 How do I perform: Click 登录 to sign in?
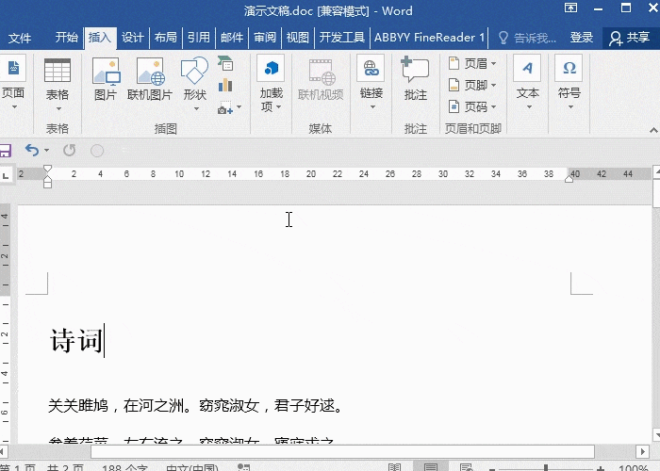tap(582, 38)
